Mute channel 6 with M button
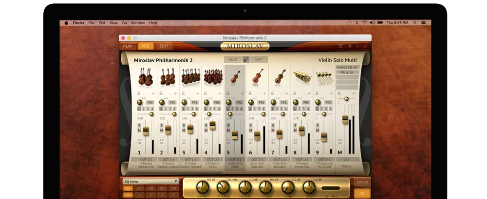487x199 pixels. [251, 130]
